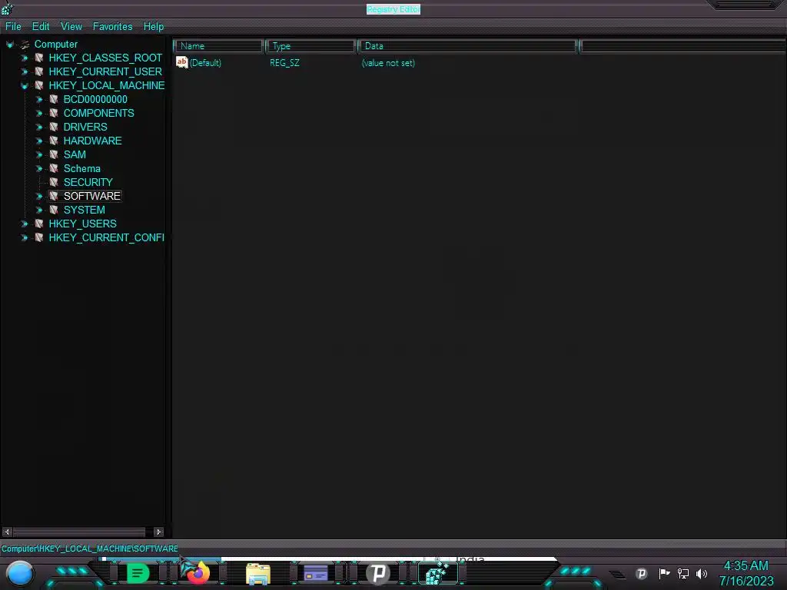The image size is (787, 590).
Task: Open the purple card app in taskbar
Action: pos(316,573)
